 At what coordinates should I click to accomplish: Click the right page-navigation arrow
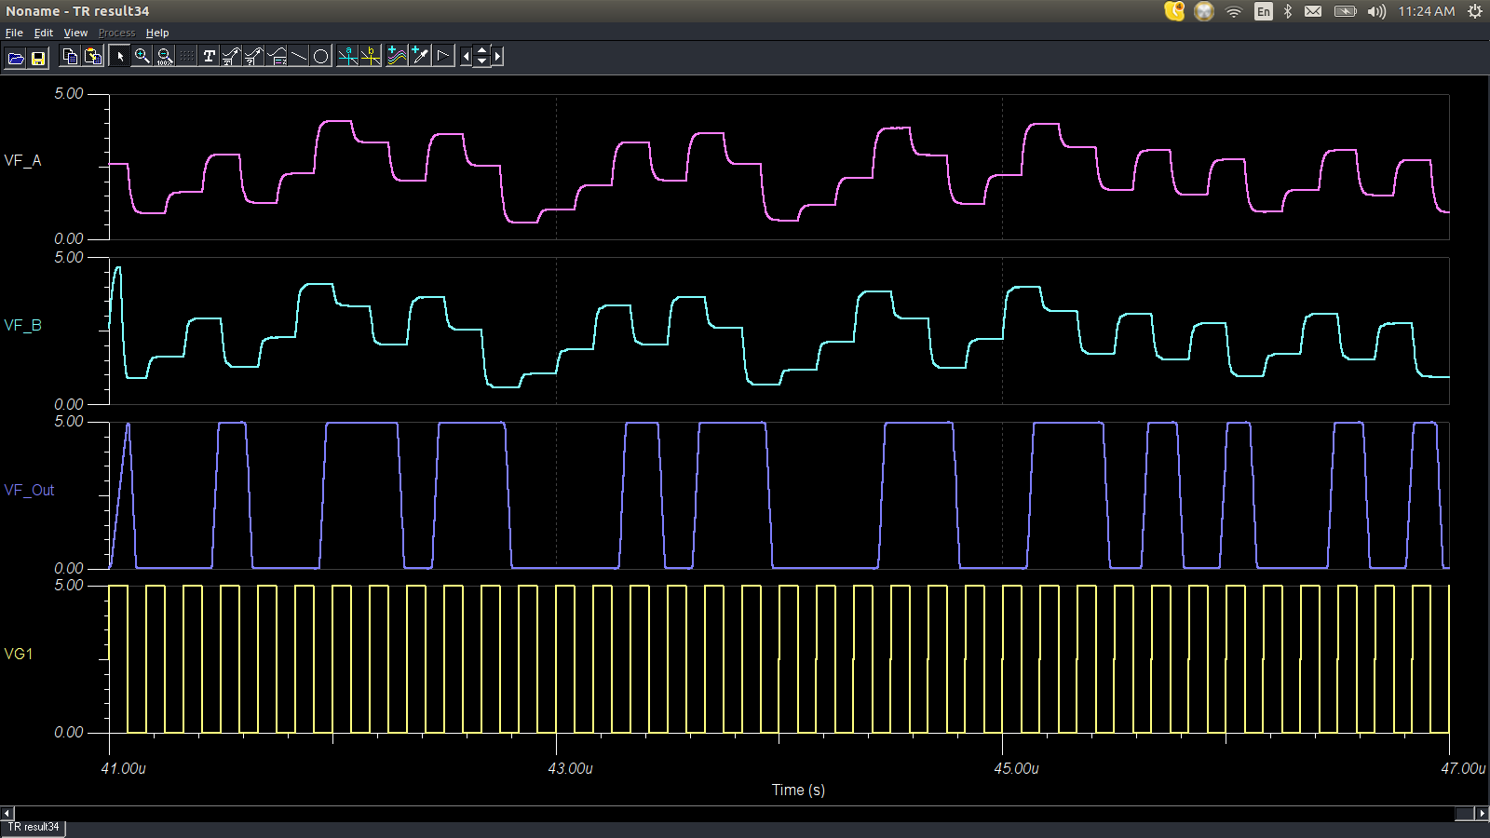(498, 56)
